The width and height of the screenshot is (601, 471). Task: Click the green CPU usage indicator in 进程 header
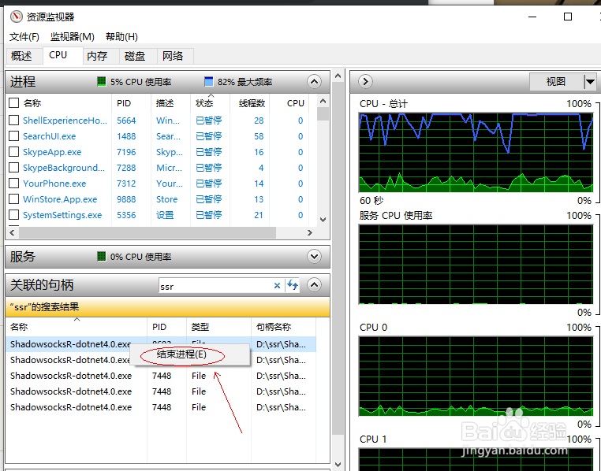[102, 81]
